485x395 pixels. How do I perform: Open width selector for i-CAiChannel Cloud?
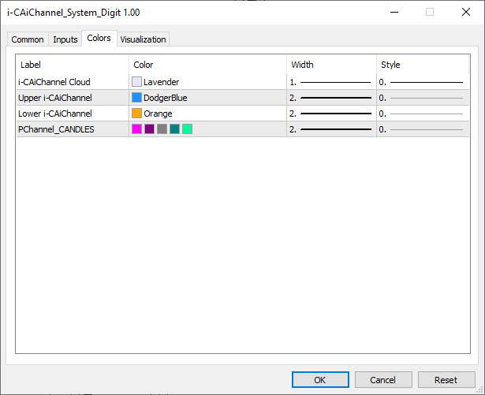coord(331,82)
